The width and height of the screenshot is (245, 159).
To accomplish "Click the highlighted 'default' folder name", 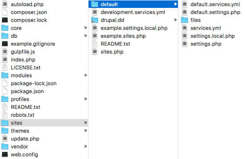I will [109, 4].
